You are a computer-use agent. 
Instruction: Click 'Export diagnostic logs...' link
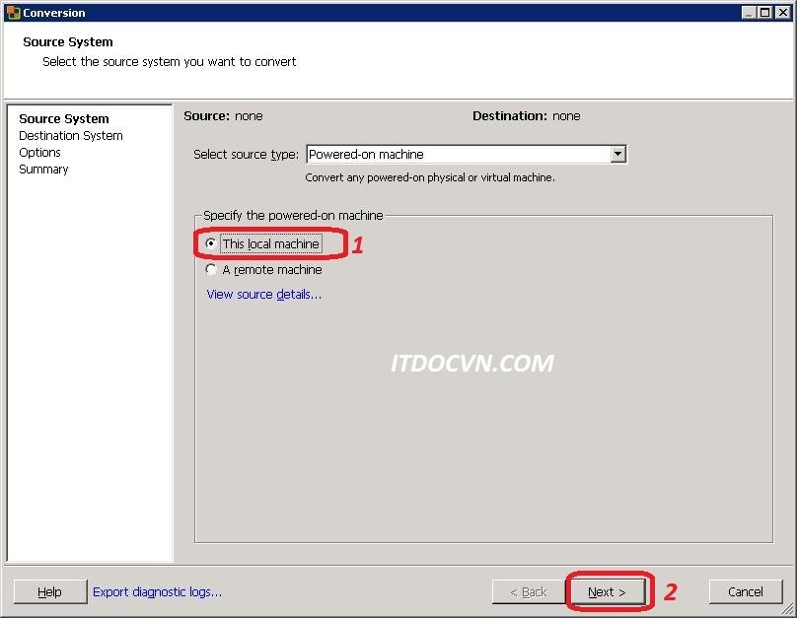[x=157, y=591]
